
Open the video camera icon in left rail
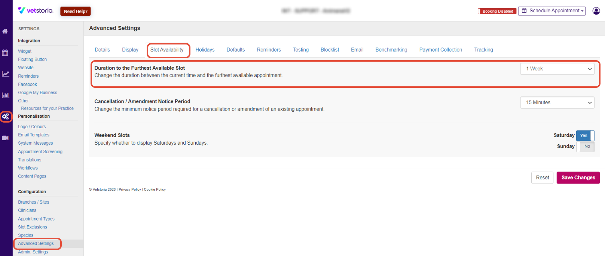click(x=5, y=138)
